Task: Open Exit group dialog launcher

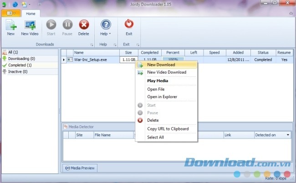Action: pos(138,45)
